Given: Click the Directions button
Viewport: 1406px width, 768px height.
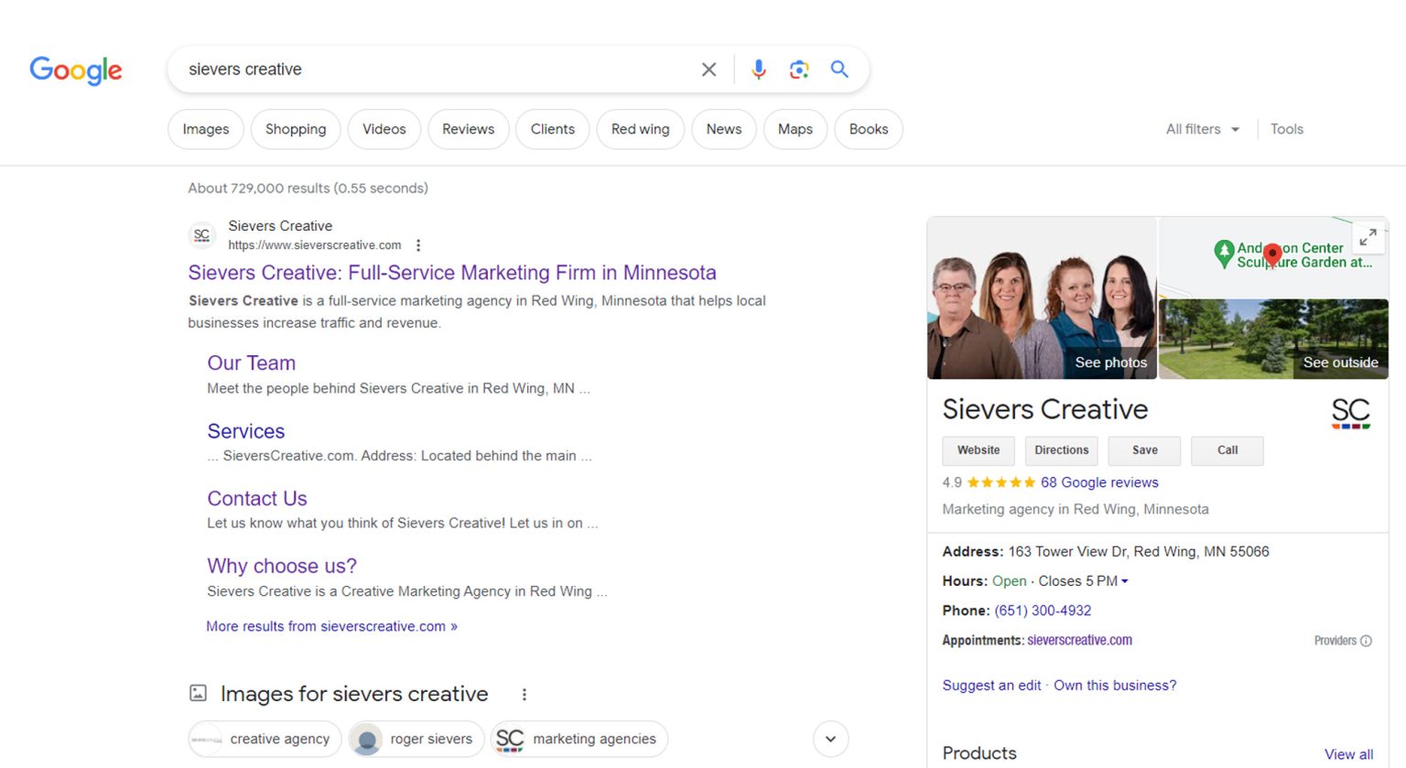Looking at the screenshot, I should 1061,450.
